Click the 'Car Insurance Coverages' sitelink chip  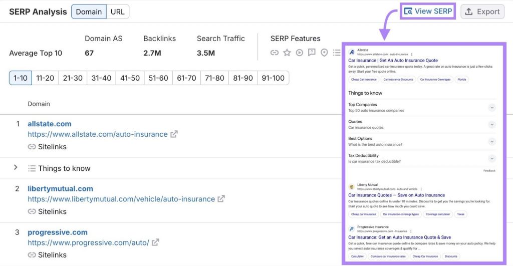[435, 79]
